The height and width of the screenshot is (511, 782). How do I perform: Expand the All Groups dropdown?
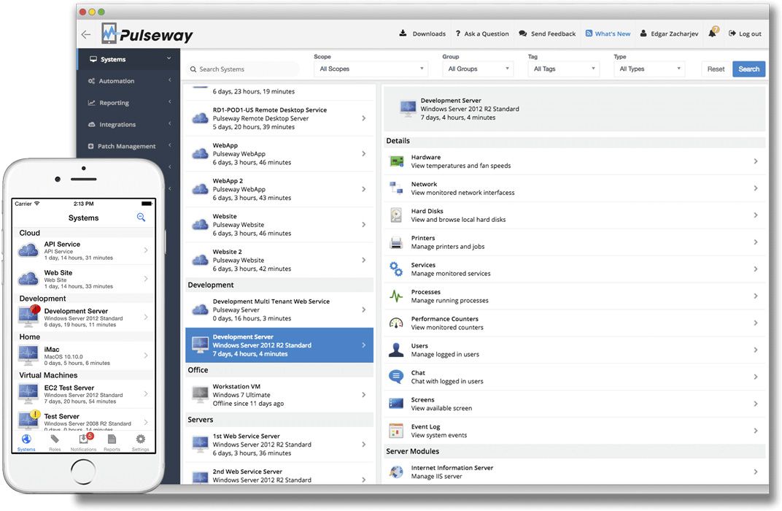[477, 69]
